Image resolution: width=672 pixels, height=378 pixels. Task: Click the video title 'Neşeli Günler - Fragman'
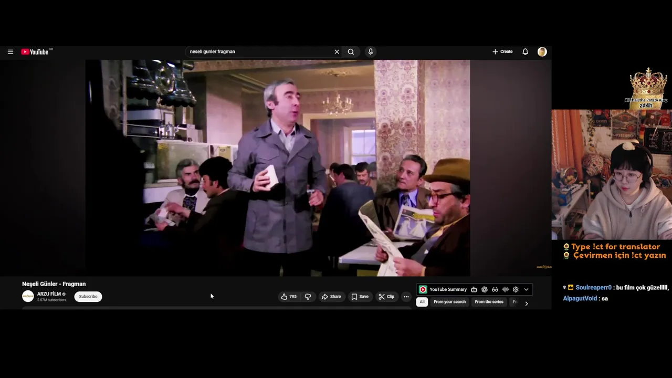coord(54,284)
